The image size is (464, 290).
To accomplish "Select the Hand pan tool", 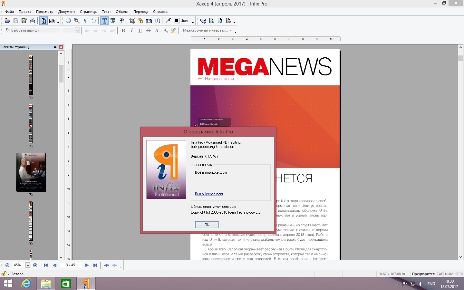I will click(68, 21).
